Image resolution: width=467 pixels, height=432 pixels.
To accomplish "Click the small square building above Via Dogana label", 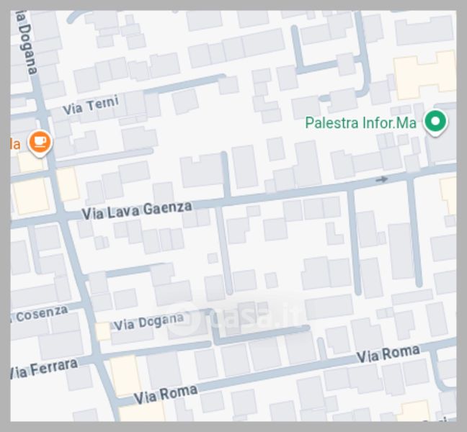I will 213,258.
